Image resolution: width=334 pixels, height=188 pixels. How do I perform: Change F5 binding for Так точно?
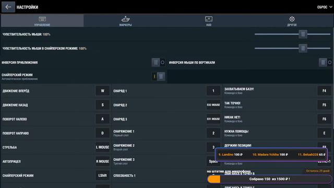tap(324, 105)
